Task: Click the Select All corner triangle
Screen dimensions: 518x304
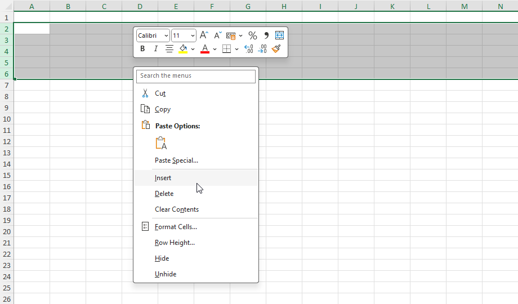Action: click(7, 6)
